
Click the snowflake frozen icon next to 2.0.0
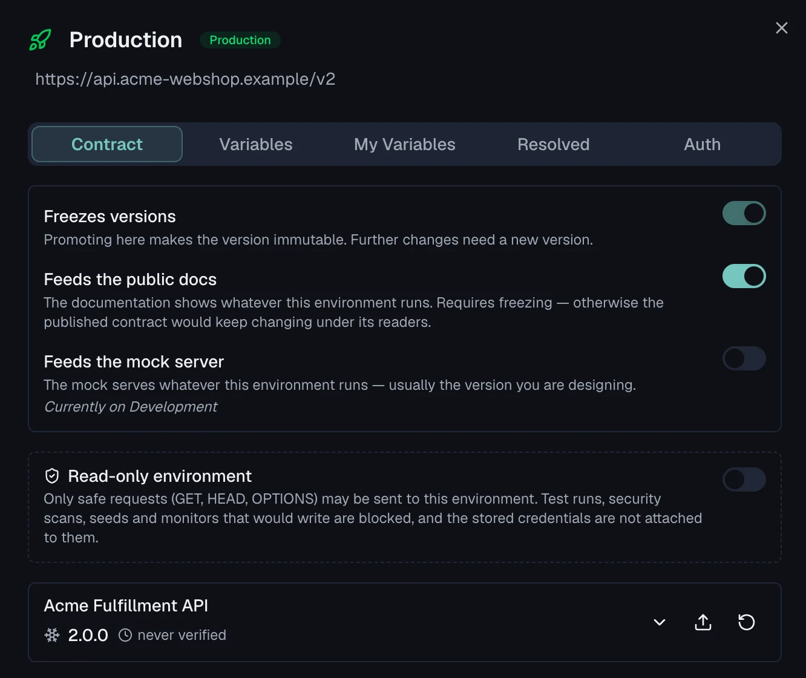(x=52, y=635)
